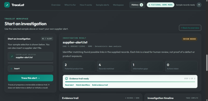Navigate to Sample alerts
This screenshot has width=208, height=101.
(102, 5)
